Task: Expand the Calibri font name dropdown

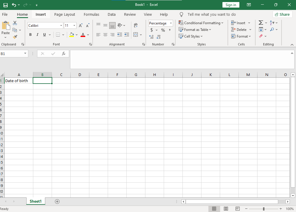Action: click(61, 26)
